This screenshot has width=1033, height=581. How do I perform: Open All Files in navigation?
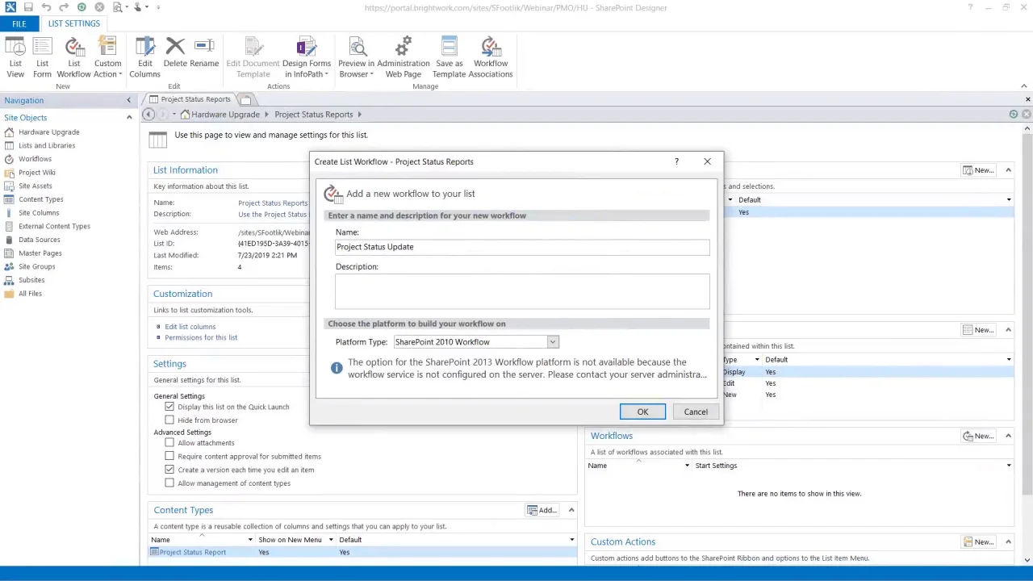click(30, 293)
